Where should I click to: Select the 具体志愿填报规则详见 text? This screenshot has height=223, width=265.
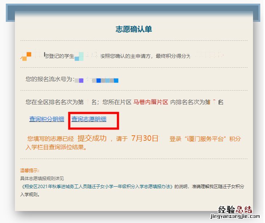(42, 178)
